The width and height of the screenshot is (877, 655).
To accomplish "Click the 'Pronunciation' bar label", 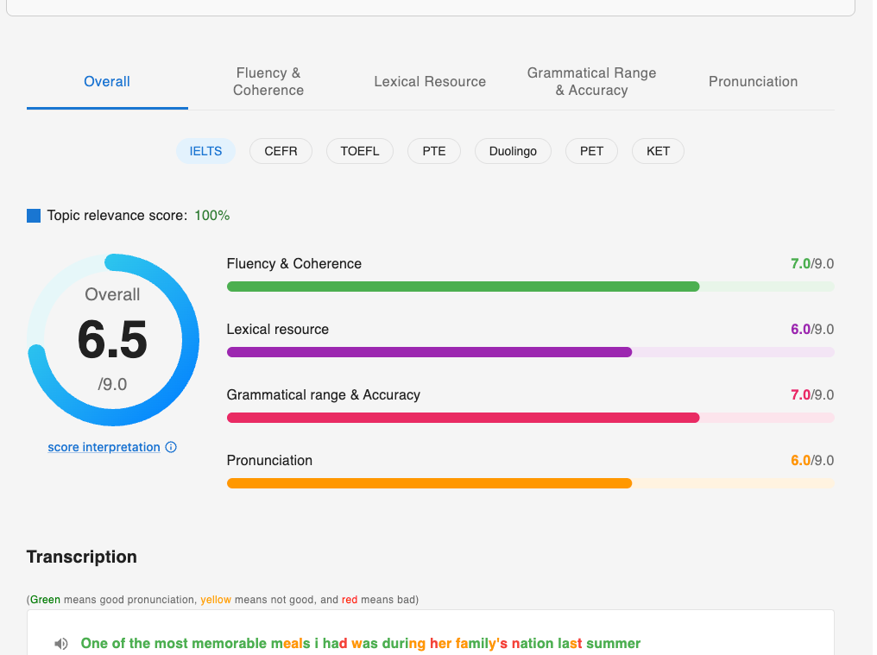I will click(x=269, y=460).
